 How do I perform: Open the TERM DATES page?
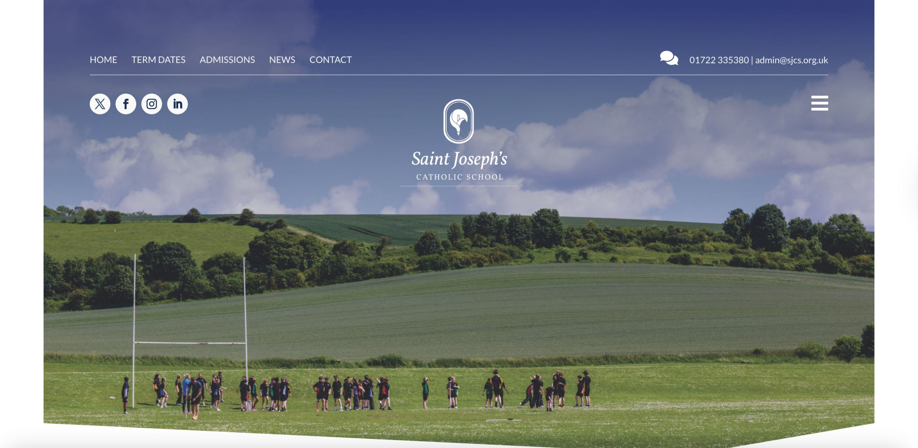(158, 60)
